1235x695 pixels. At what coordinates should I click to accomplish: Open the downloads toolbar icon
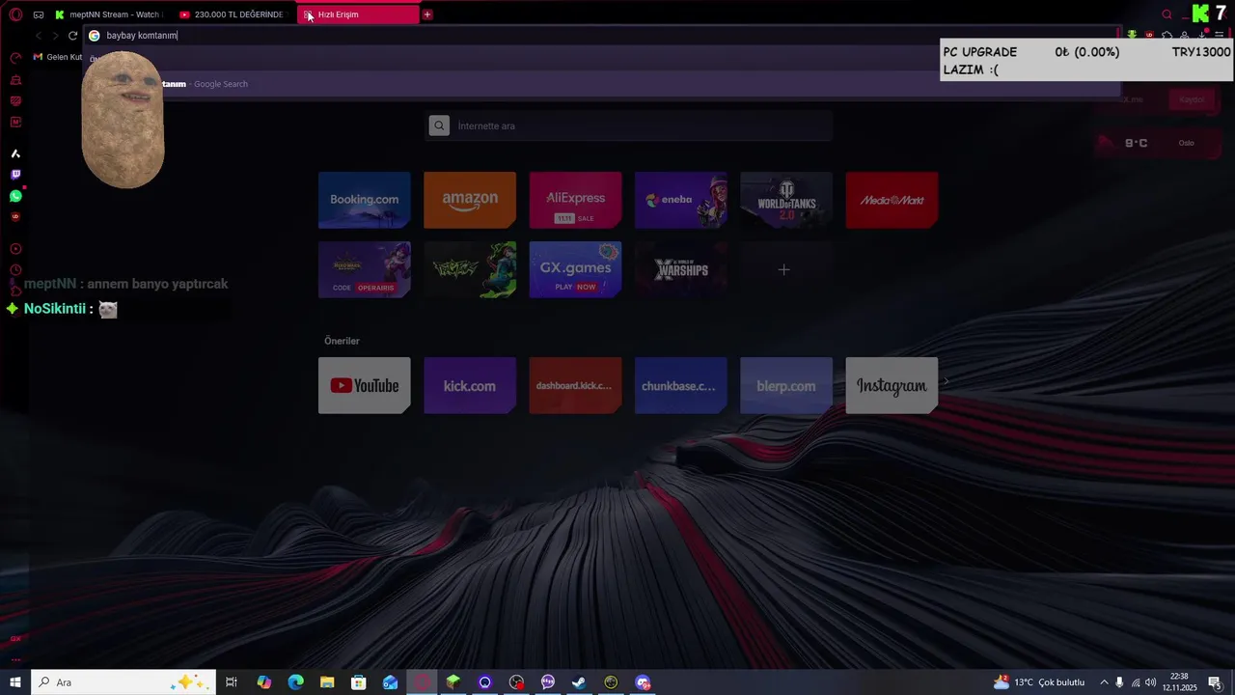tap(1202, 36)
